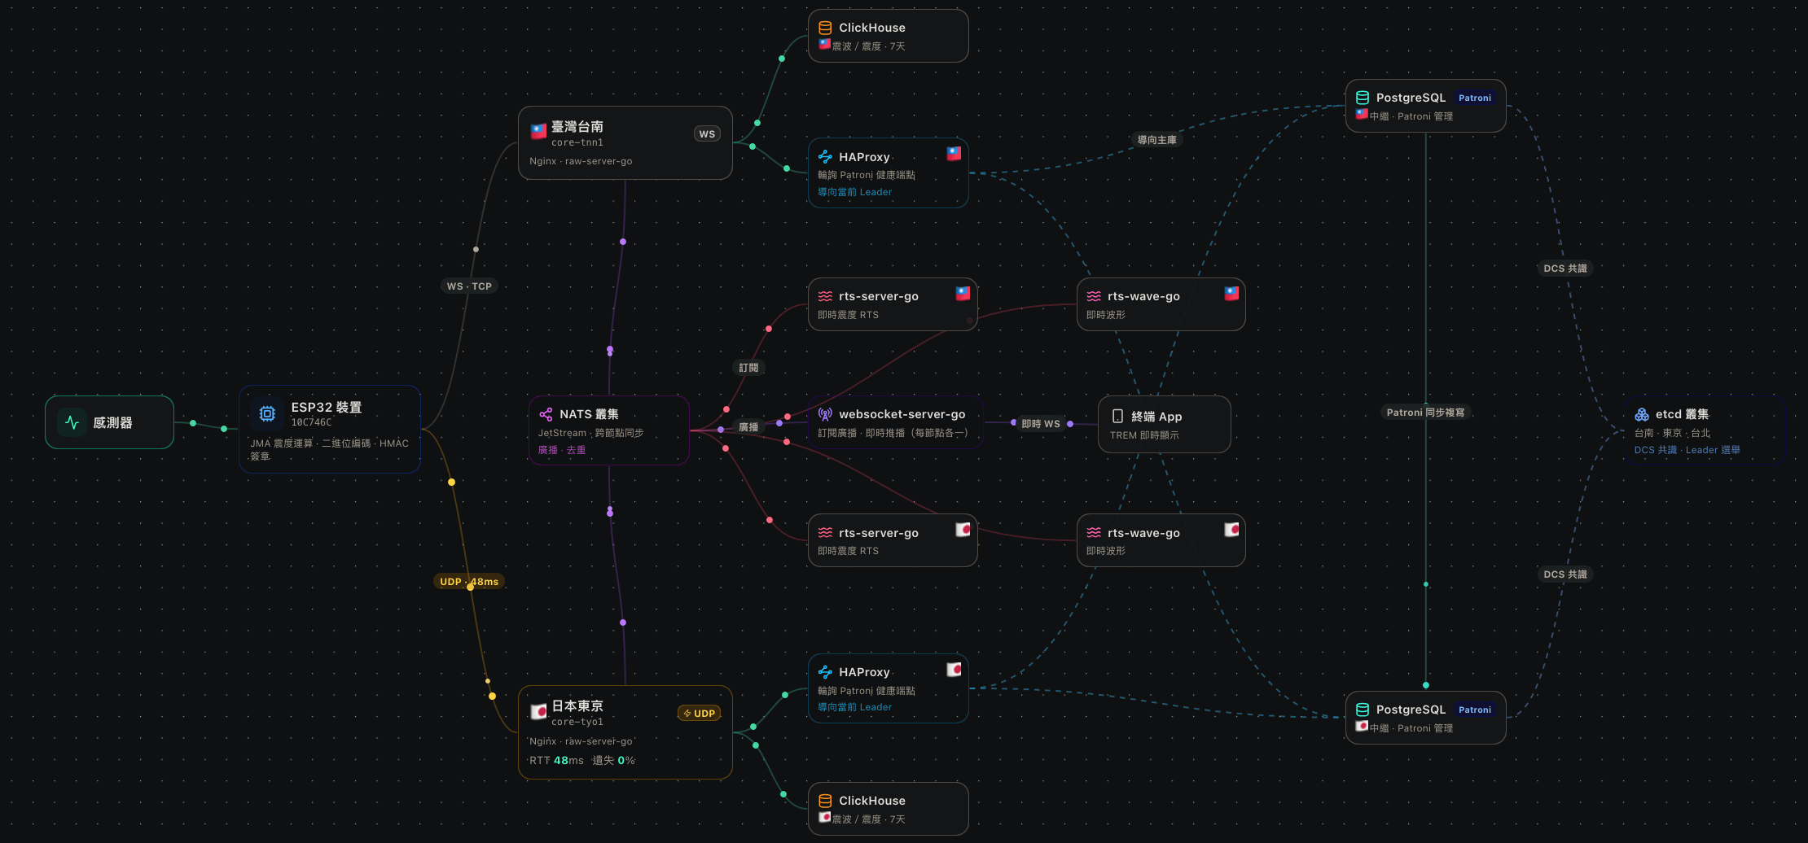The image size is (1808, 843).
Task: Click the WS badge on 臺灣台南 node
Action: tap(707, 134)
